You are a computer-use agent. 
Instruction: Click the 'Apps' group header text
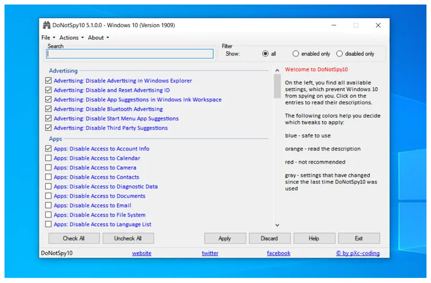point(56,139)
